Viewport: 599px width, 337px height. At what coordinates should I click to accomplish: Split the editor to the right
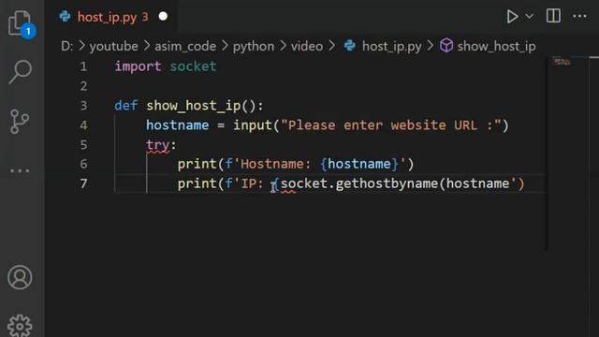553,16
